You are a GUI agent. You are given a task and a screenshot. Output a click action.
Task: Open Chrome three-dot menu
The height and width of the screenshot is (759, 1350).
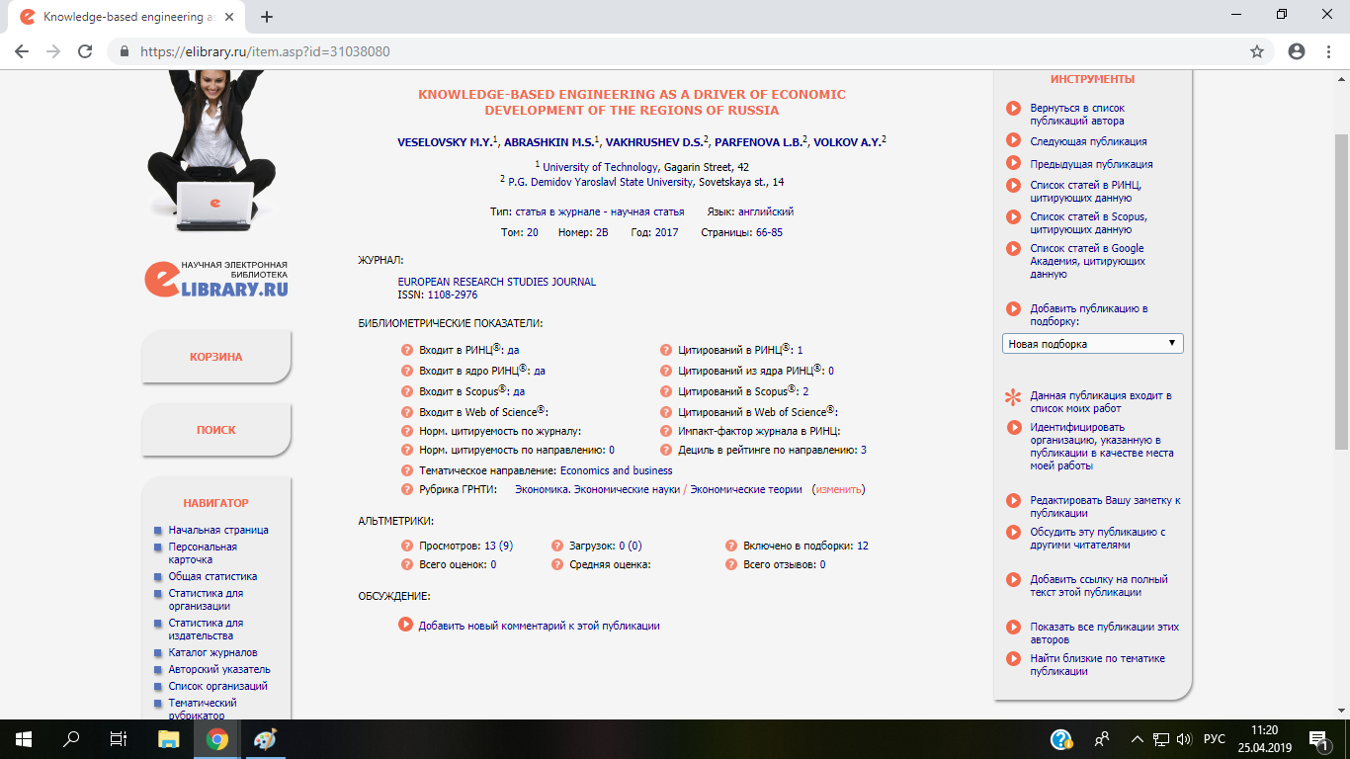tap(1328, 51)
